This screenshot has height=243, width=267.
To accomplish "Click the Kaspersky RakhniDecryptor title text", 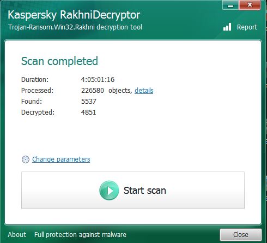I will (x=74, y=15).
